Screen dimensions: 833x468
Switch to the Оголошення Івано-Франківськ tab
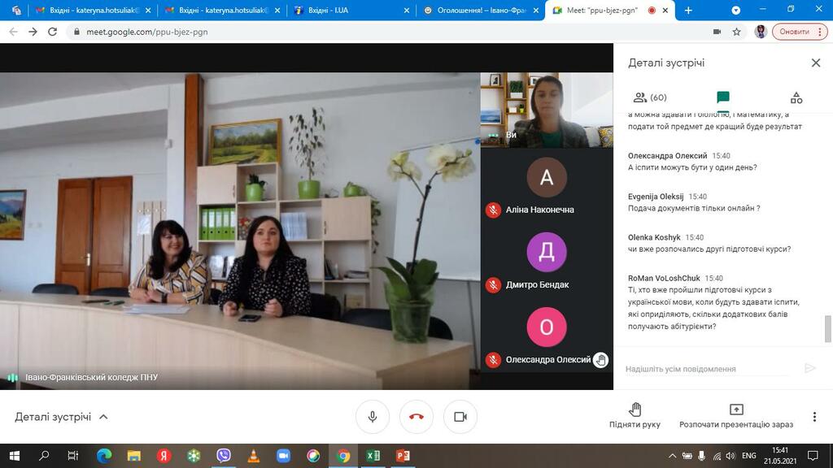click(480, 10)
